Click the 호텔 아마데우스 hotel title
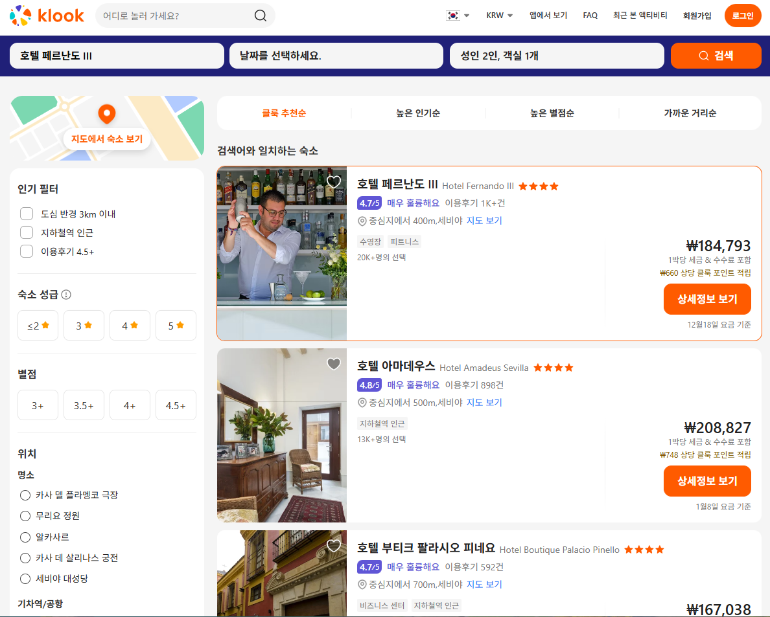The image size is (770, 617). 396,366
